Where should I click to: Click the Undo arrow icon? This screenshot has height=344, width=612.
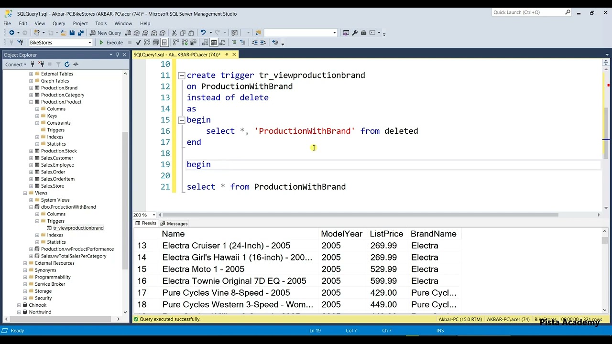coord(203,32)
